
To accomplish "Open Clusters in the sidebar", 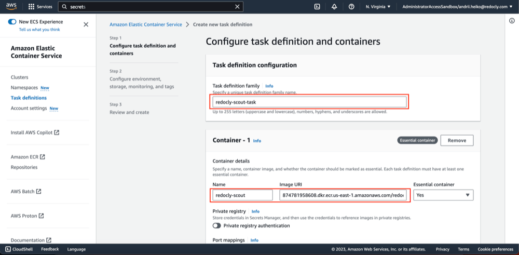I will pyautogui.click(x=20, y=77).
